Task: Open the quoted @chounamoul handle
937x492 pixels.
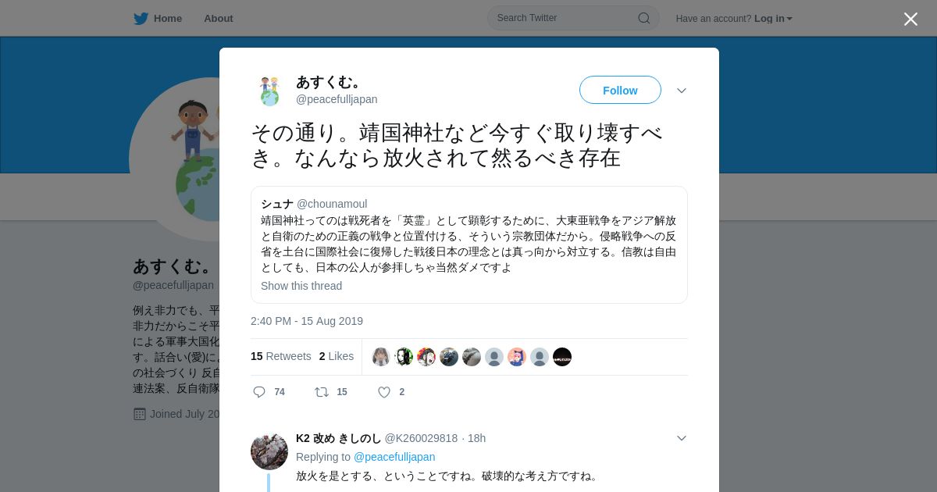Action: coord(332,204)
